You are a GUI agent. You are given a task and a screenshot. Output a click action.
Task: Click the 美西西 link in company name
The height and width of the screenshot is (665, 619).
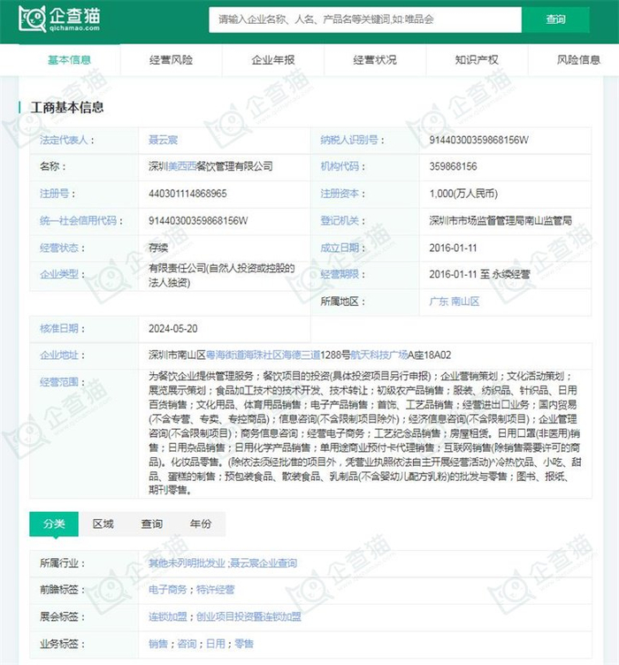tap(182, 166)
